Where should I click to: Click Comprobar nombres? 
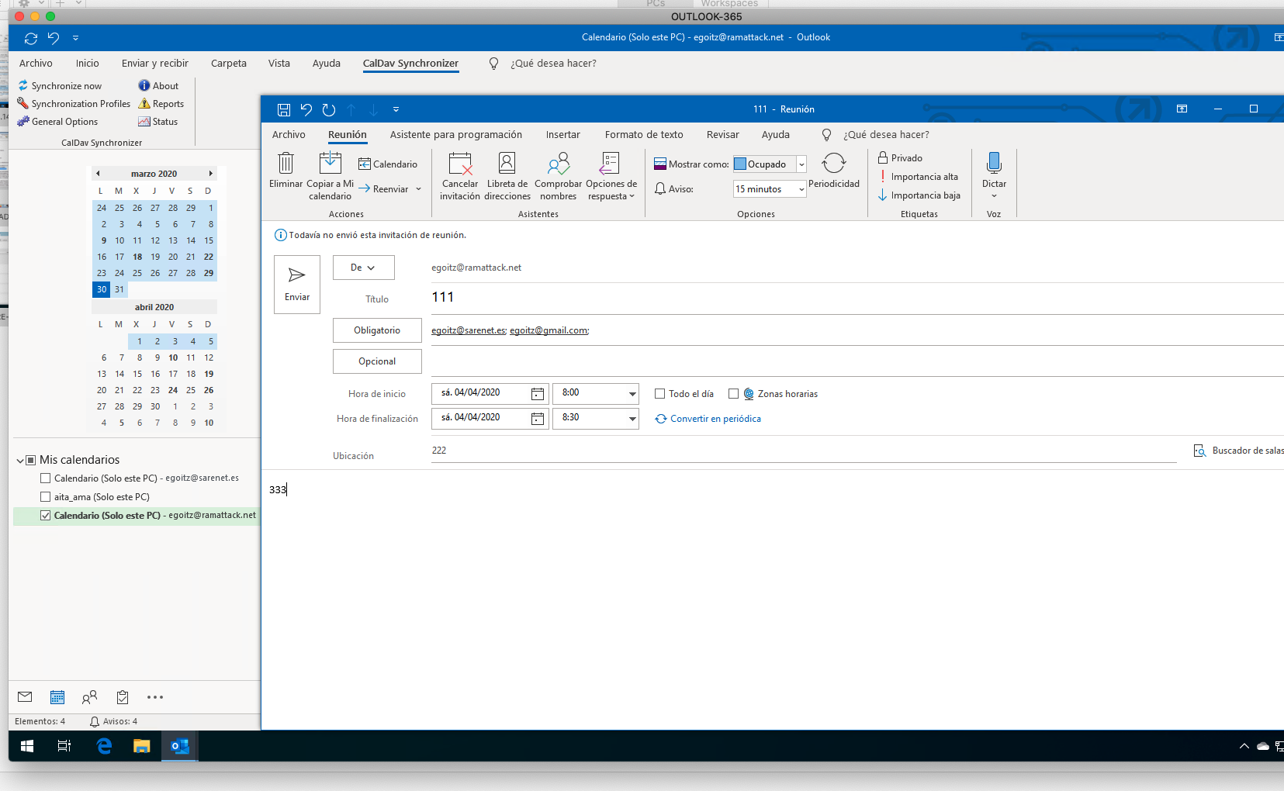(559, 176)
